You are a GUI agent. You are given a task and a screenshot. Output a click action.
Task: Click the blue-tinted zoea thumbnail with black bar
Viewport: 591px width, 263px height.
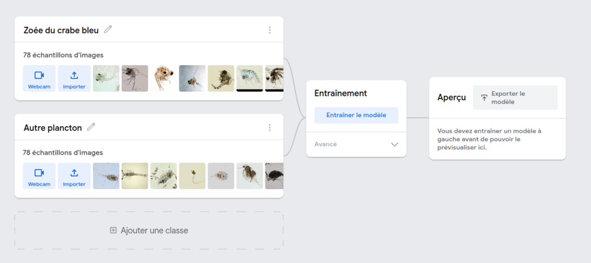(249, 78)
